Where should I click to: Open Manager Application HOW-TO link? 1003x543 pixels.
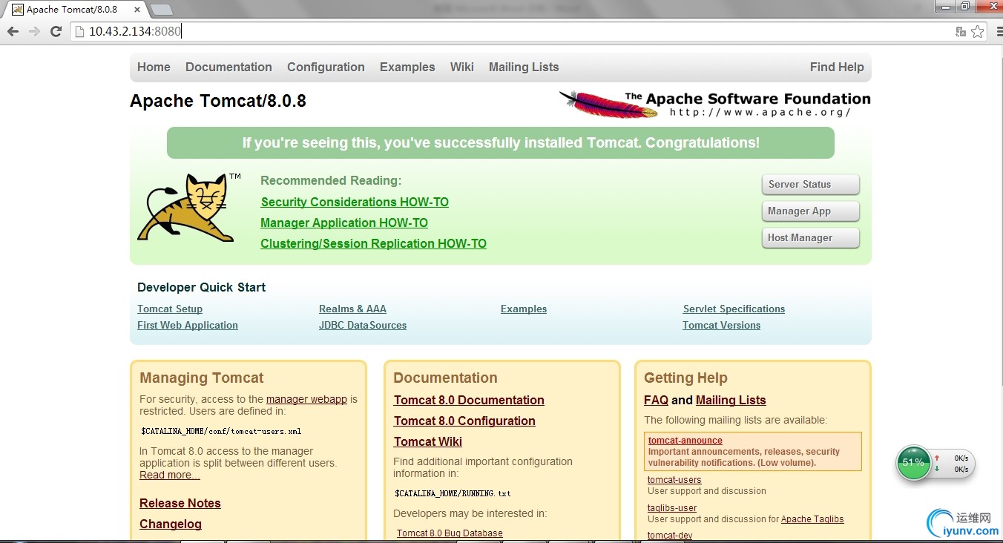click(344, 223)
